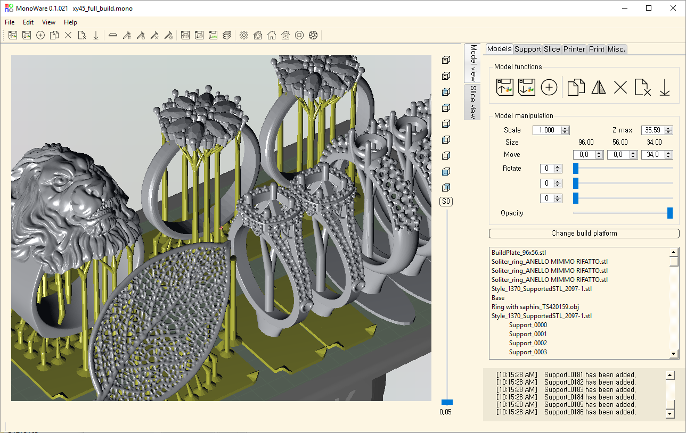686x433 pixels.
Task: Open settings with the gear icon in toolbar
Action: coord(244,35)
